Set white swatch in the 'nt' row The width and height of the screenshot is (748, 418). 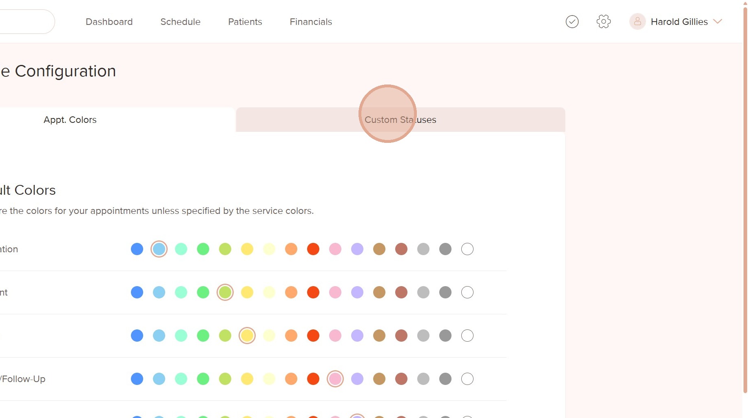pos(467,292)
